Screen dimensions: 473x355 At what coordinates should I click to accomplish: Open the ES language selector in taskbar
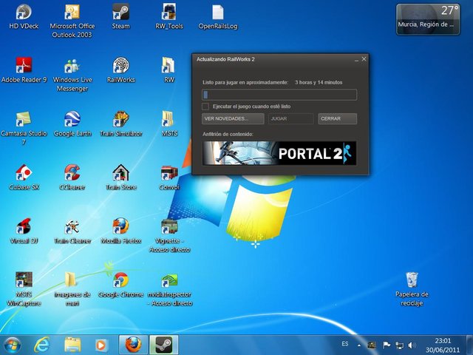click(x=345, y=345)
